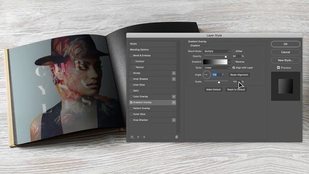Image resolution: width=309 pixels, height=174 pixels.
Task: Click the Opacity percentage field
Action: pos(236,57)
